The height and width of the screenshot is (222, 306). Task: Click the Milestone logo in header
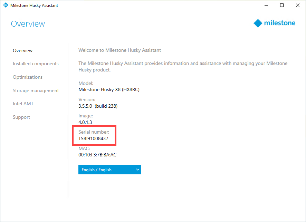274,23
